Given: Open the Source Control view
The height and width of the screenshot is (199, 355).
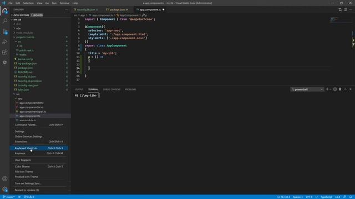Looking at the screenshot, I should click(x=5, y=32).
